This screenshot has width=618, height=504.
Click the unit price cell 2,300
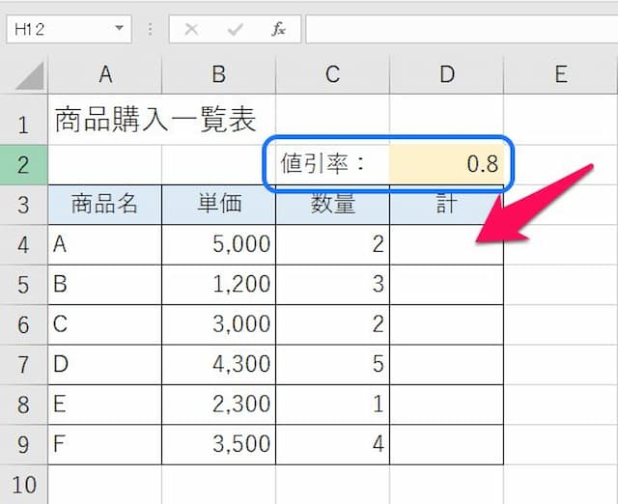[x=219, y=405]
